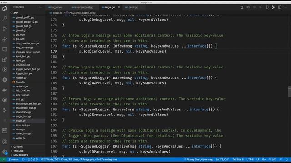This screenshot has width=291, height=163.
Task: Open Makefile in the explorer
Action: [x=27, y=82]
